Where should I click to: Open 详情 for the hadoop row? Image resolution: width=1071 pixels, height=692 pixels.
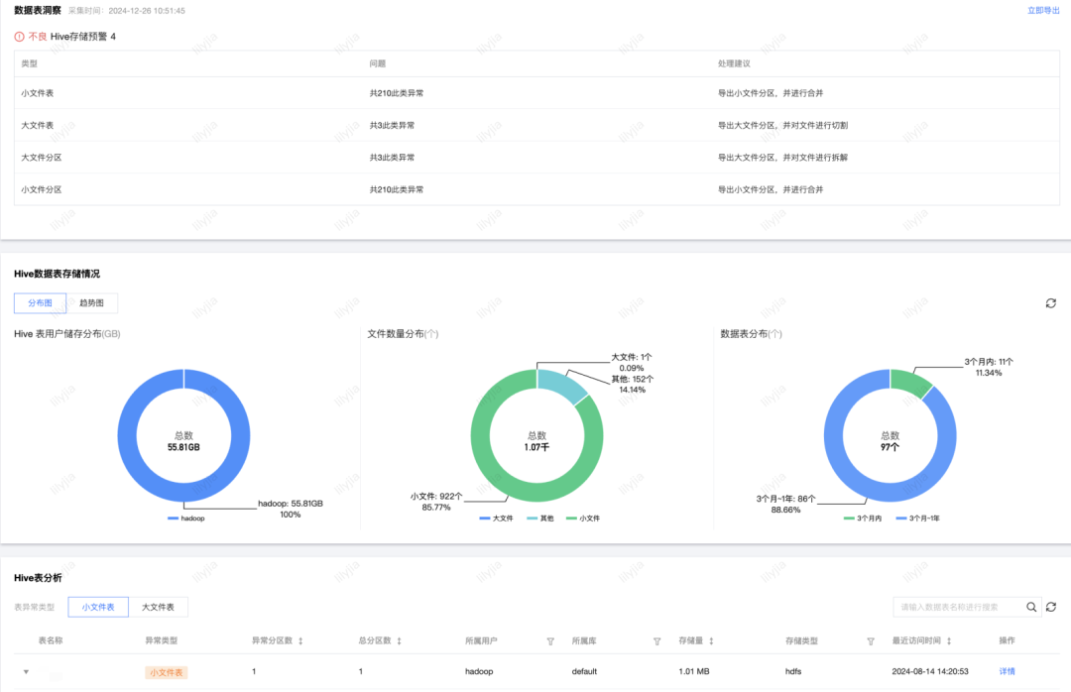coord(1007,671)
